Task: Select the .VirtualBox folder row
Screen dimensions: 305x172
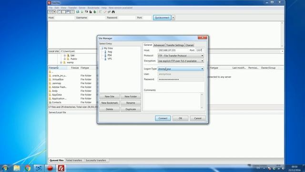Action: [72, 79]
